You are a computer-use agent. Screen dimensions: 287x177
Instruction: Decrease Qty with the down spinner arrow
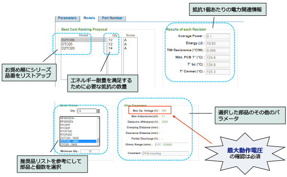(98, 112)
